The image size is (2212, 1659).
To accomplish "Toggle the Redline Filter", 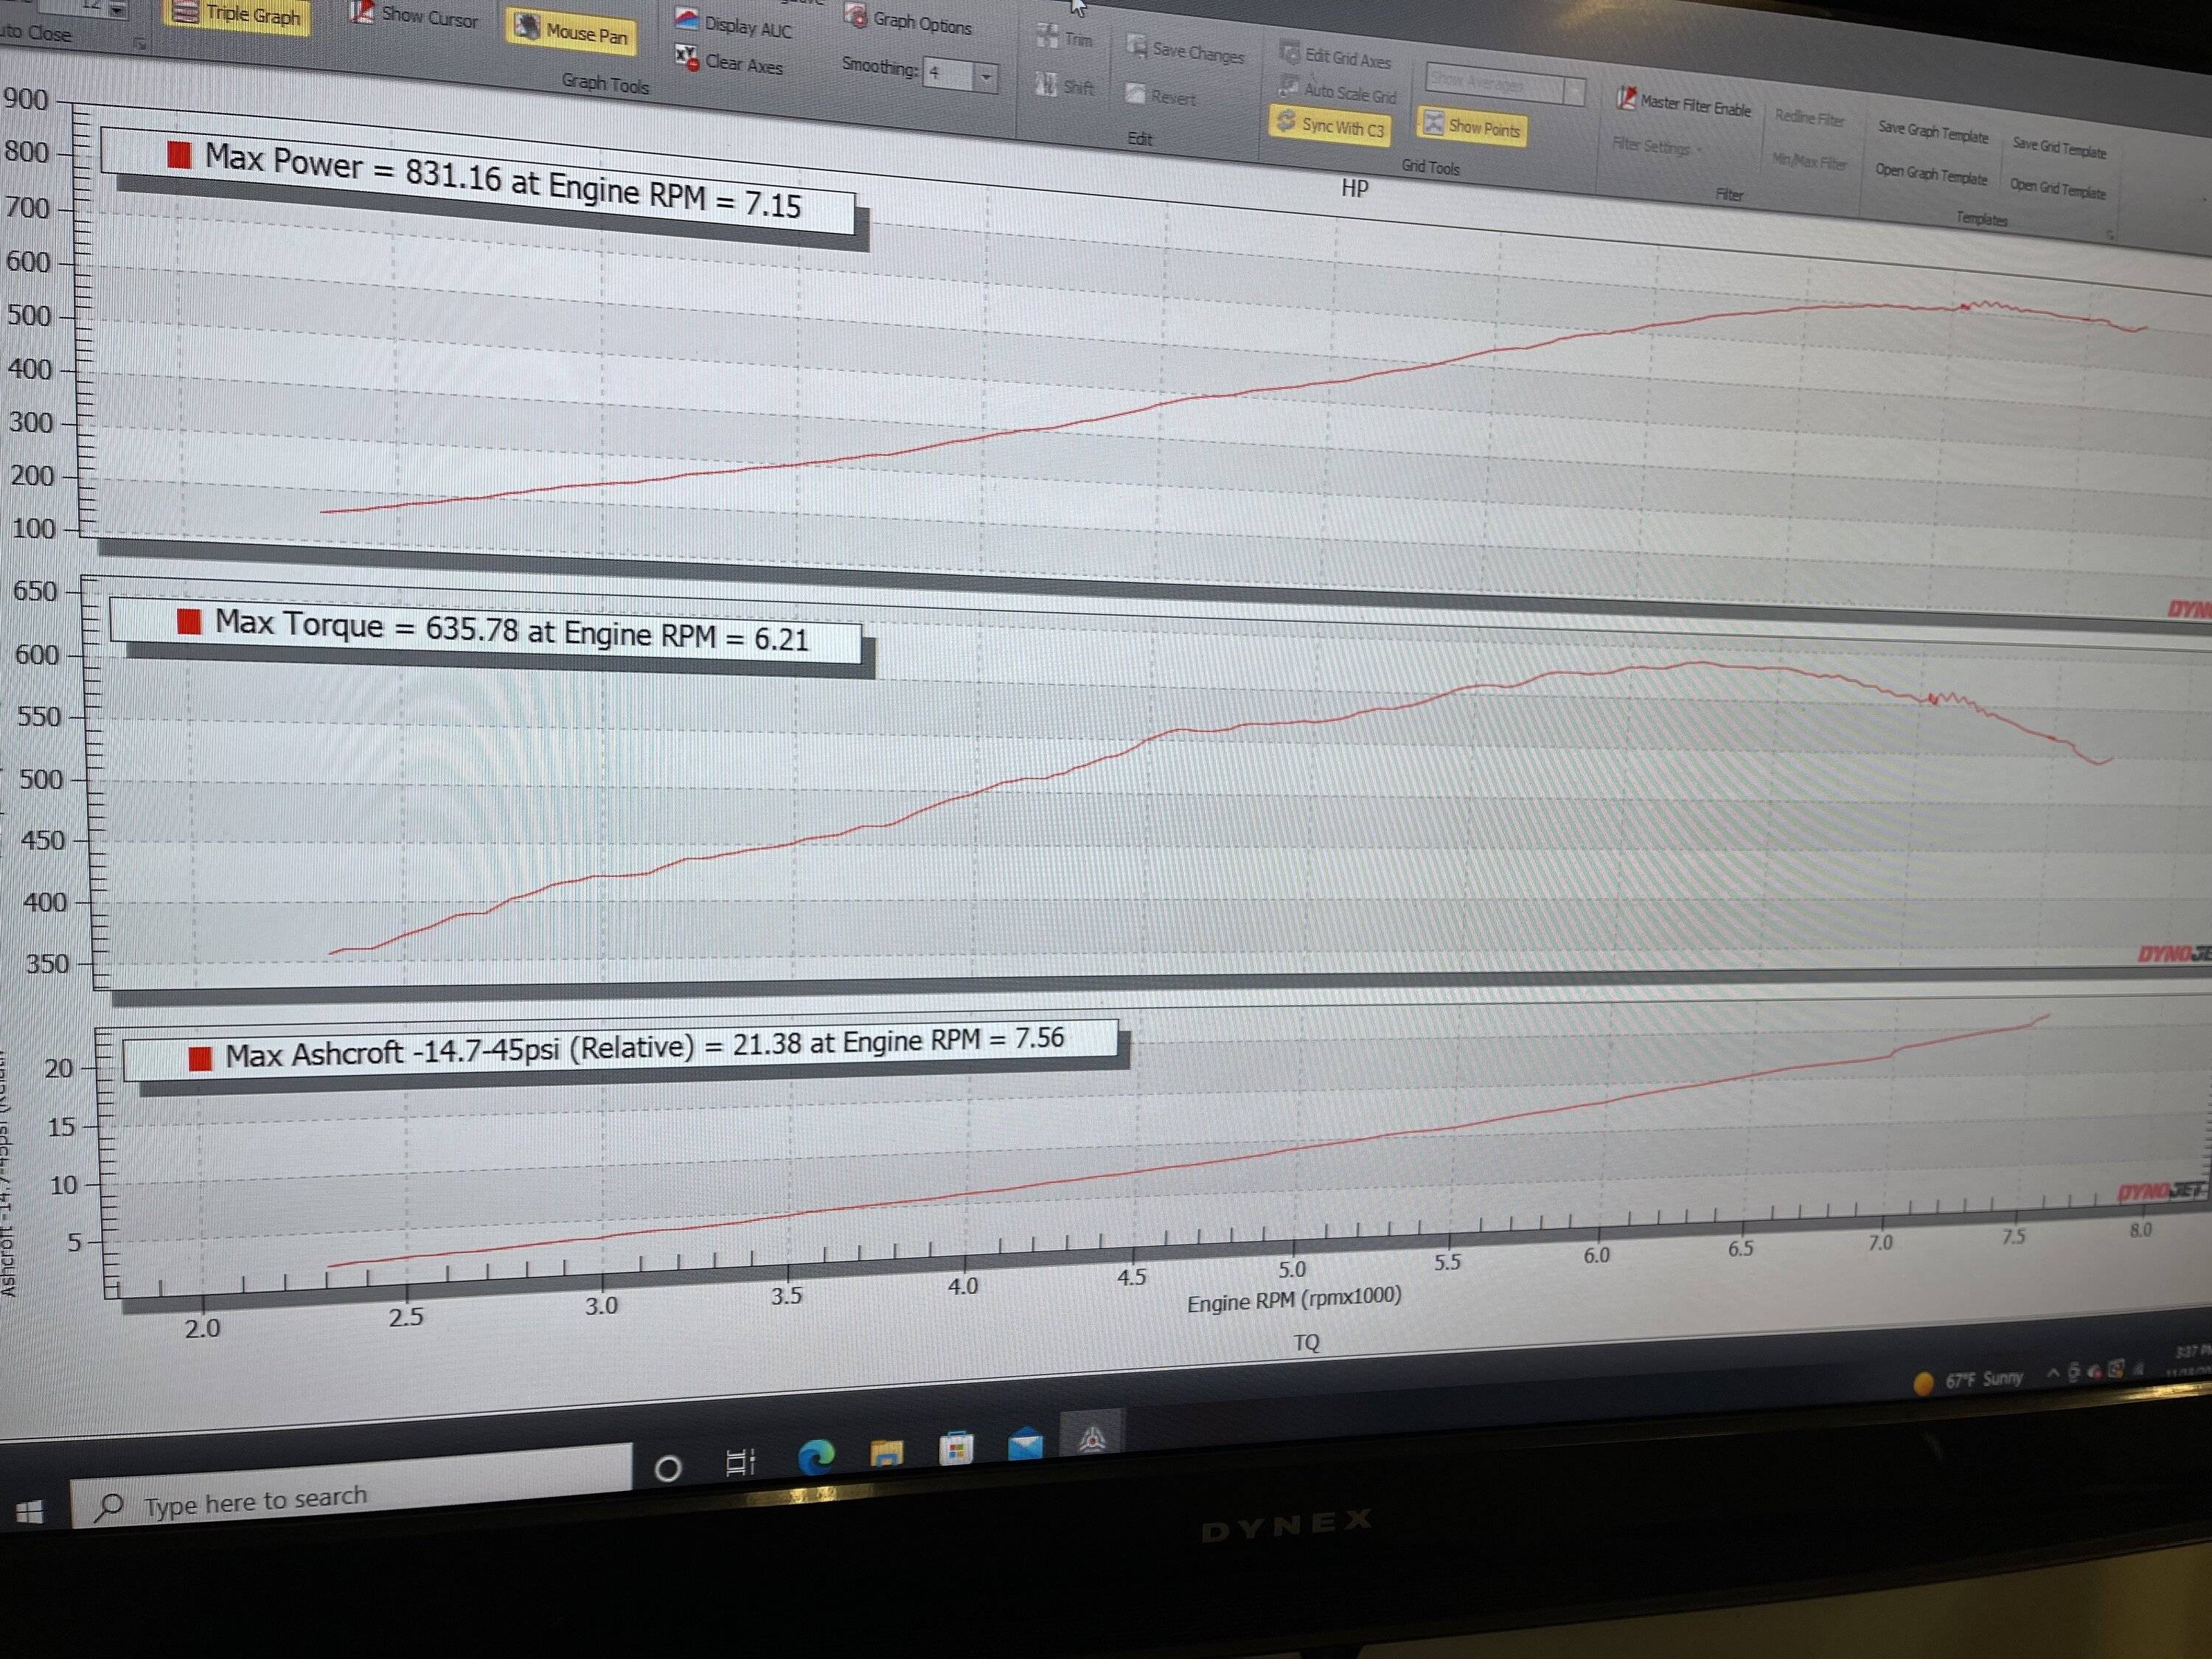I will pyautogui.click(x=1809, y=118).
